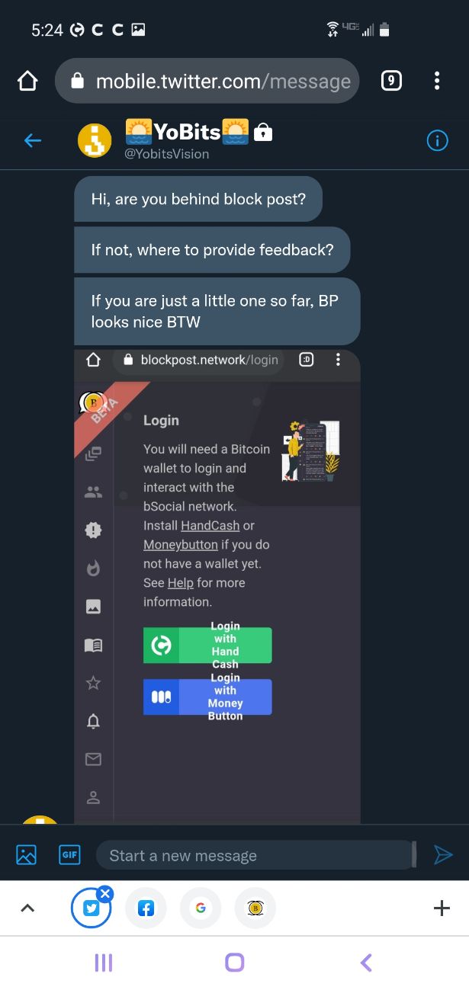
Task: Open the blockpost login screenshot image
Action: click(x=217, y=585)
